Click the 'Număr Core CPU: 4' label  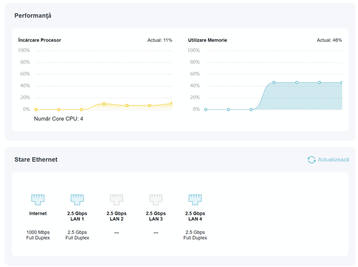(59, 119)
